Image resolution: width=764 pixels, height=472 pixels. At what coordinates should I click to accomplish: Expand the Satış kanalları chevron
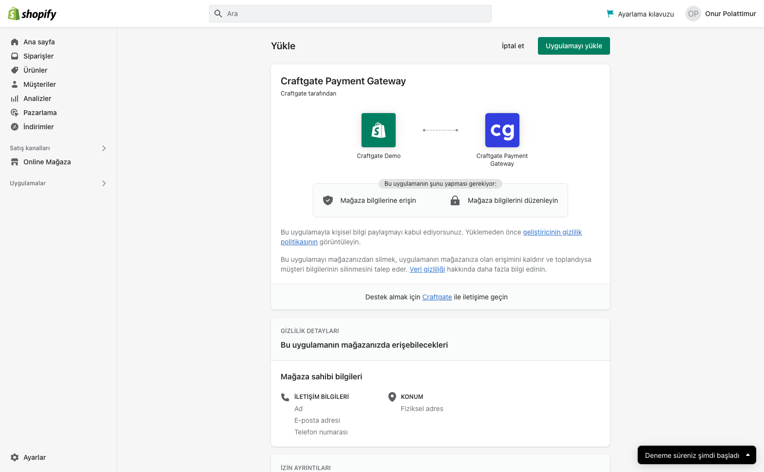coord(104,148)
